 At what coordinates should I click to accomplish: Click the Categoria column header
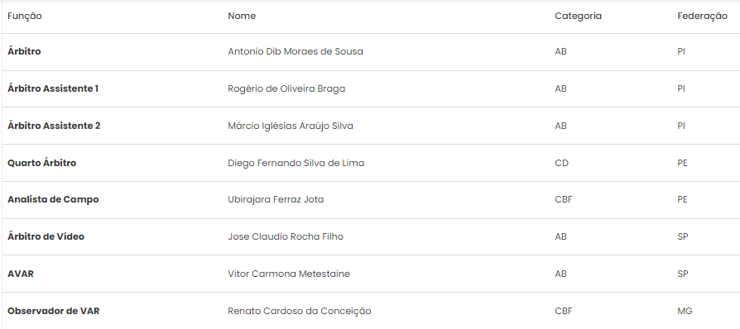[x=578, y=16]
